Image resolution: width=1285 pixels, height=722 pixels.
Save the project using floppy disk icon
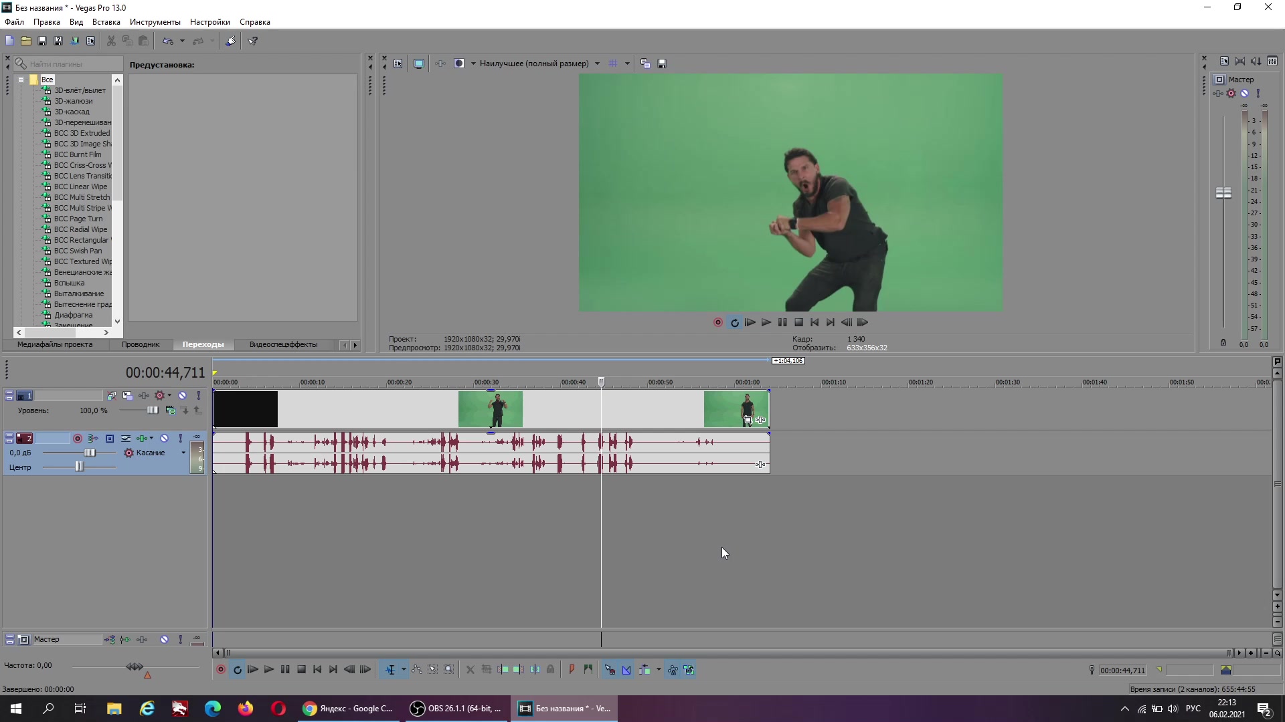coord(42,41)
